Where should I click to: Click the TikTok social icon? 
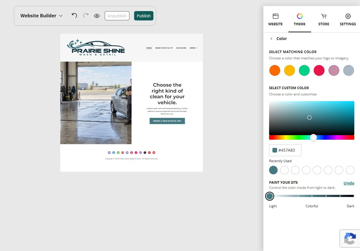point(136,153)
